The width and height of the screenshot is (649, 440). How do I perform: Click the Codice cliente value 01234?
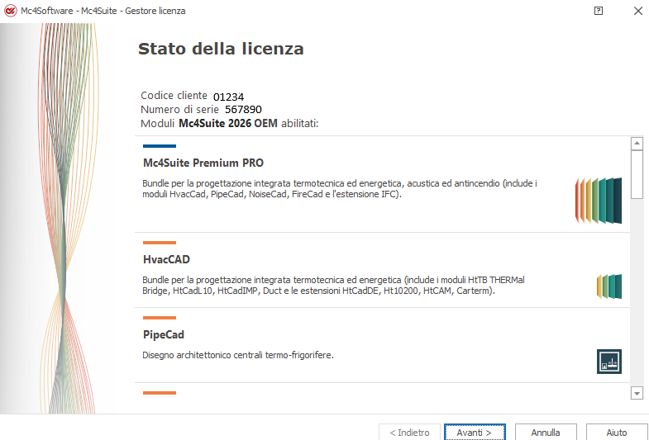[x=228, y=97]
